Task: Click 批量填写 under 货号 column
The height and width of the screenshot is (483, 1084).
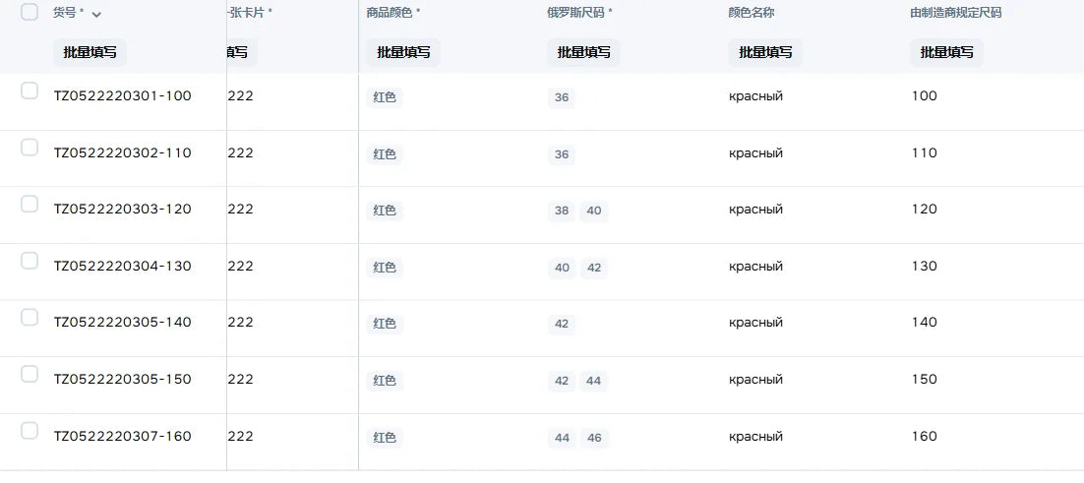Action: [x=90, y=52]
